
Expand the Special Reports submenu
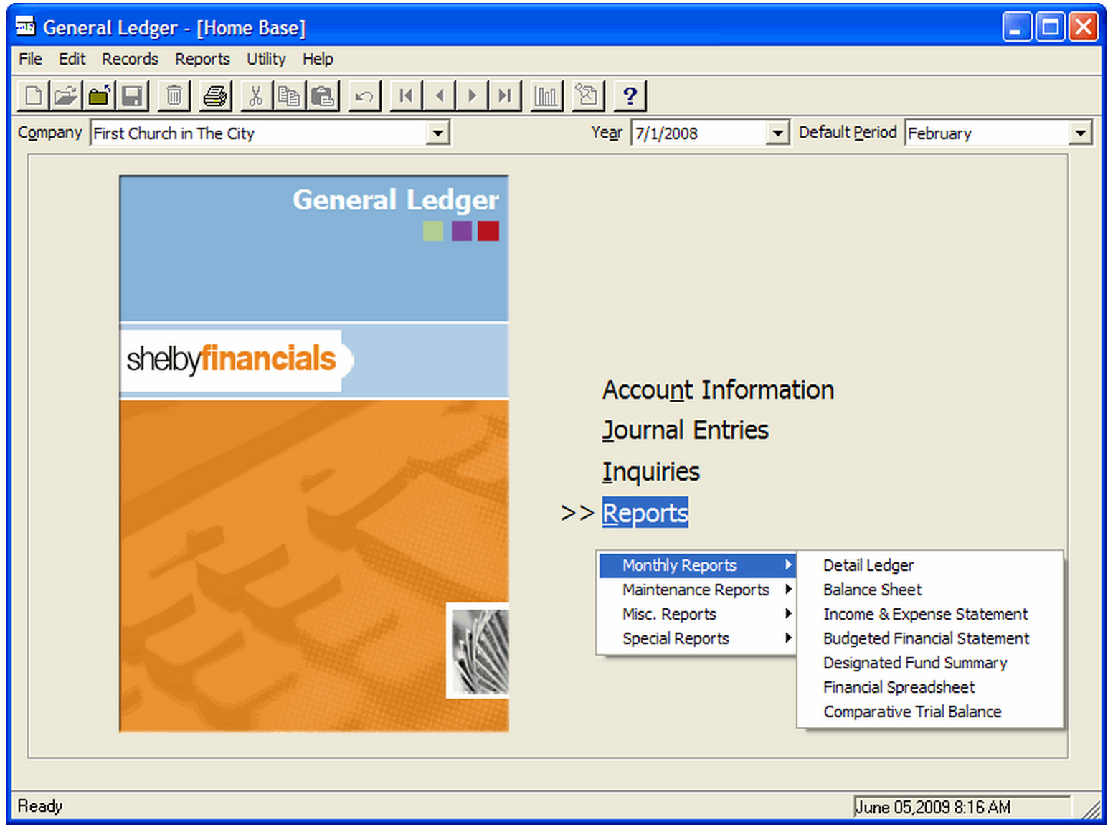697,638
